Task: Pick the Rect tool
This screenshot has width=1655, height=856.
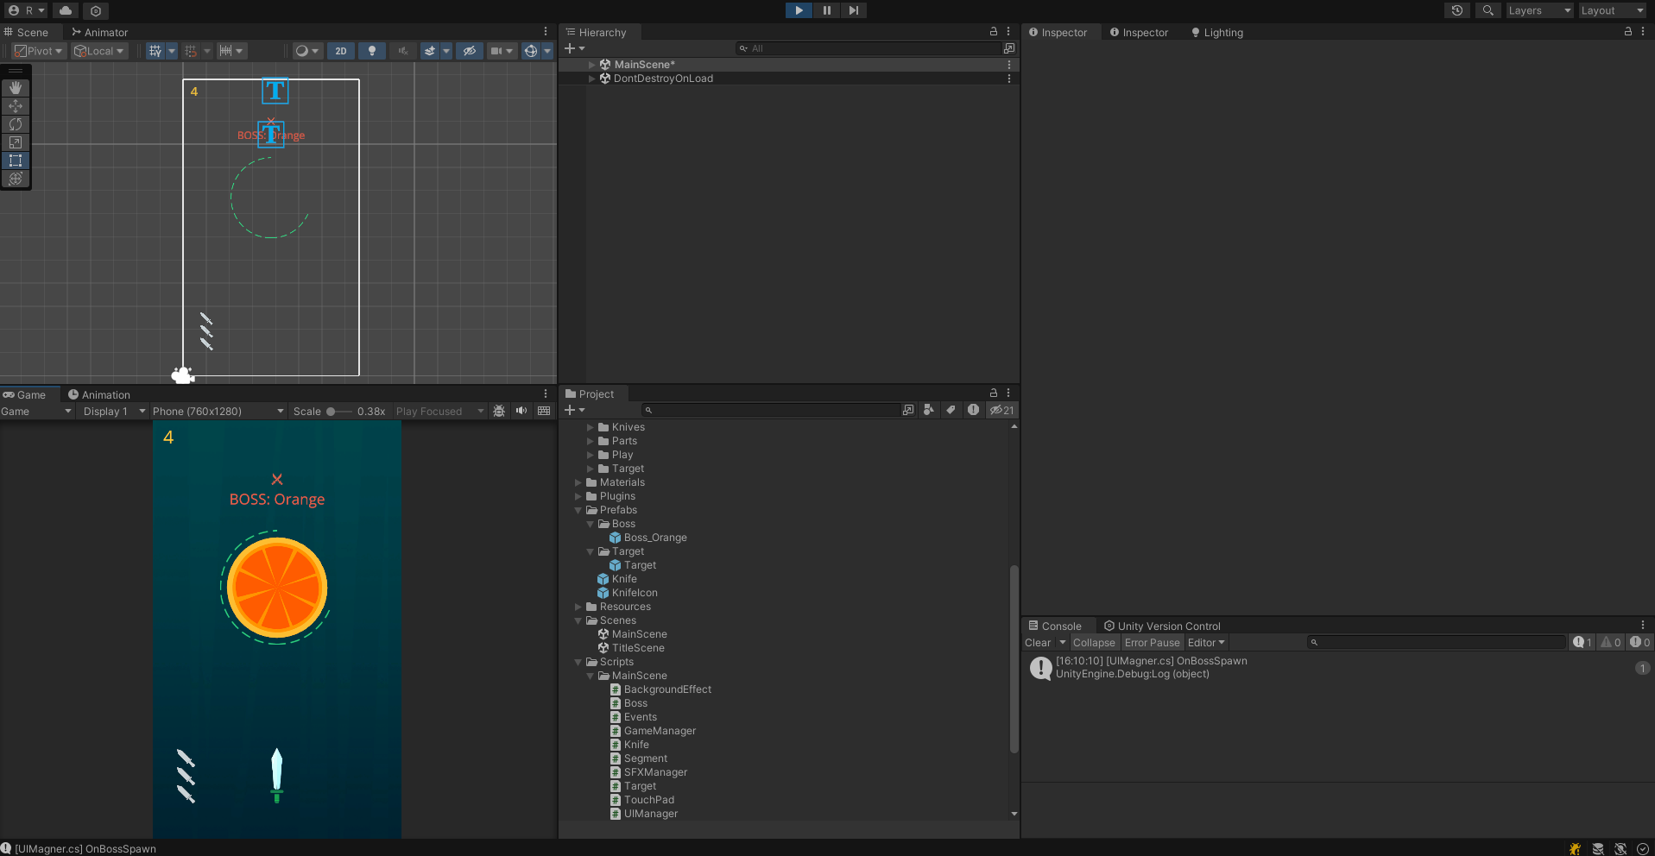Action: click(x=16, y=160)
